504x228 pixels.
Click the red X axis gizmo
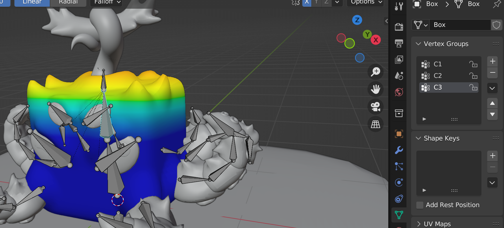click(x=376, y=40)
